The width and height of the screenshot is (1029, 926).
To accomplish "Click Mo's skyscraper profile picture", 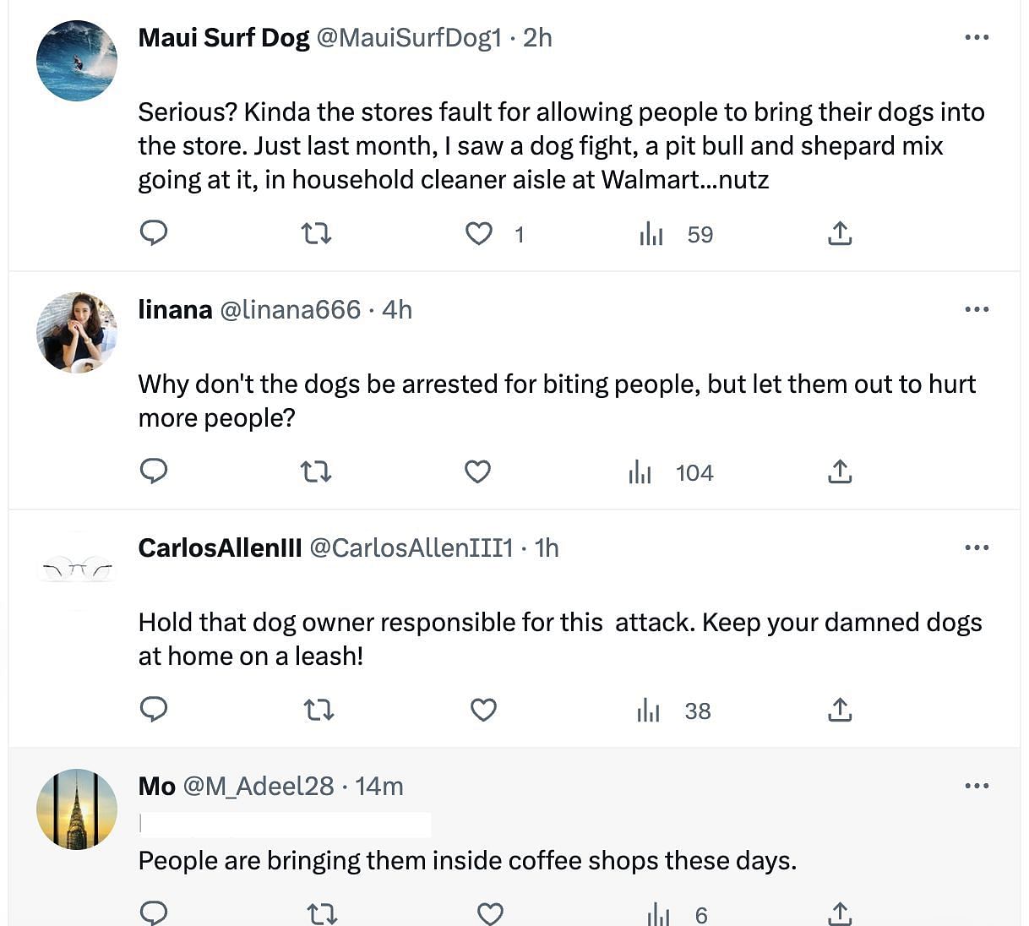I will click(77, 809).
